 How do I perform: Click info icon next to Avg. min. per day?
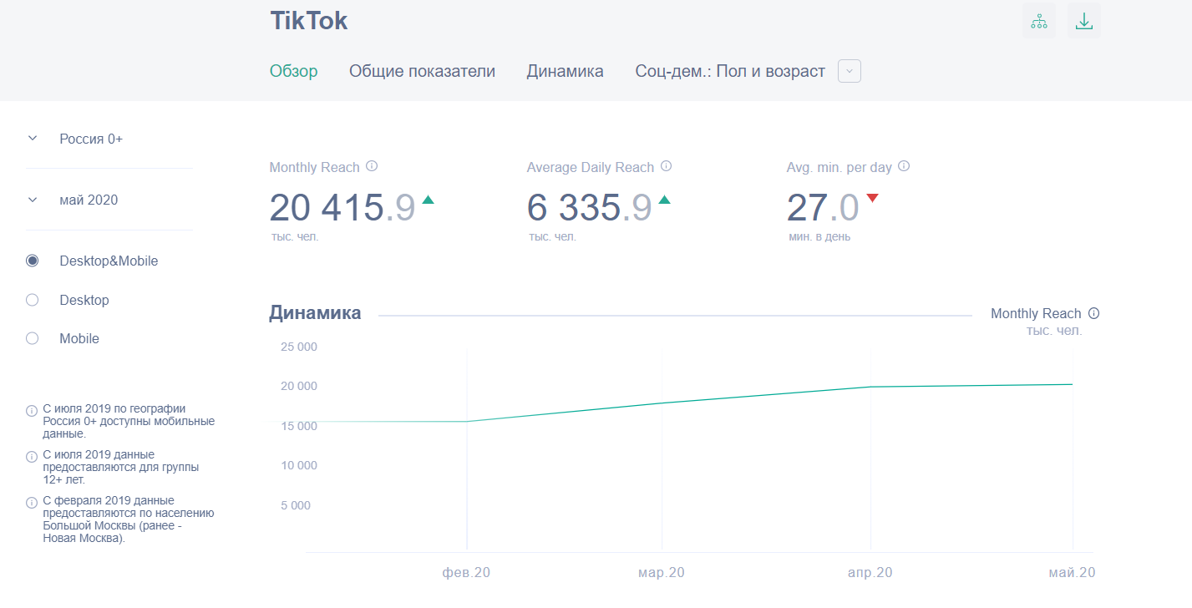904,166
